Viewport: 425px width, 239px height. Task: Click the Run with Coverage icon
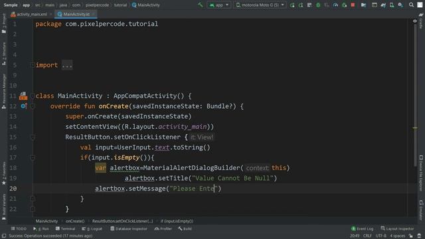pyautogui.click(x=327, y=5)
